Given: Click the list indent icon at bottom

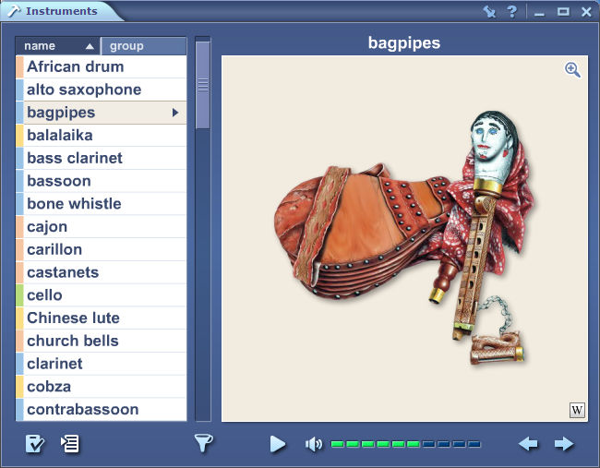Looking at the screenshot, I should point(69,444).
